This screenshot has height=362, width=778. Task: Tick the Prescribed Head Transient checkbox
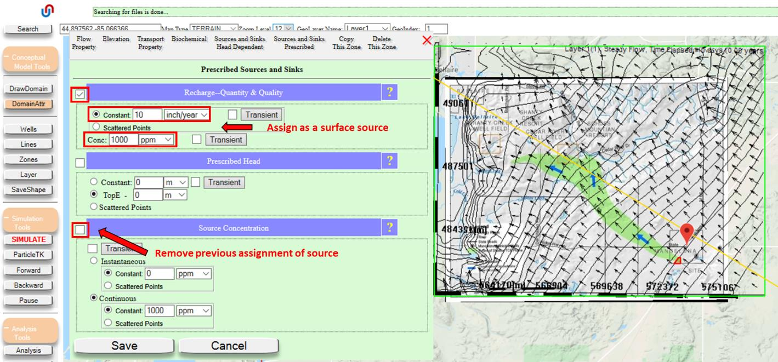pos(195,182)
